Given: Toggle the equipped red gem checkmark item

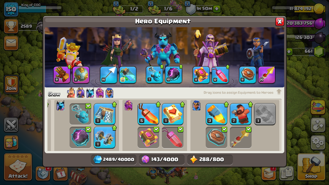Looking at the screenshot, I should pos(173,137).
